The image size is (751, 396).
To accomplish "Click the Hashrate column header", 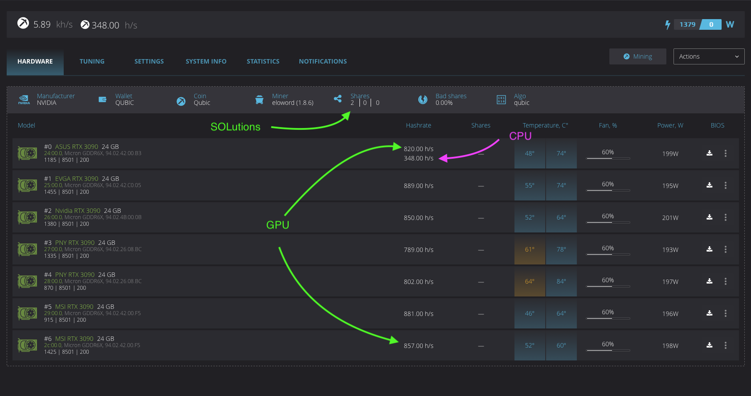I will pyautogui.click(x=419, y=125).
